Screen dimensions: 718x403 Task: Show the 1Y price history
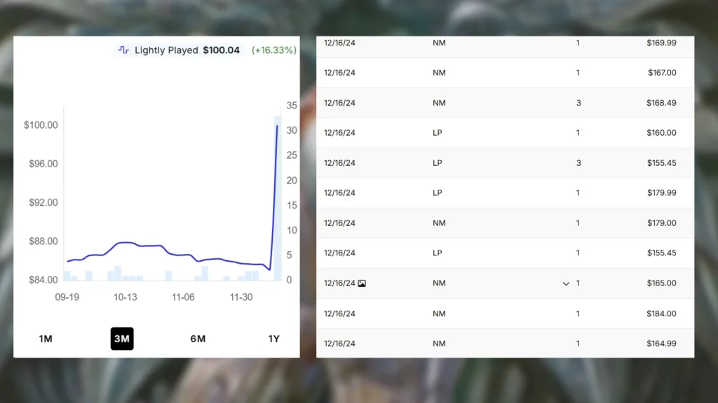click(x=273, y=339)
